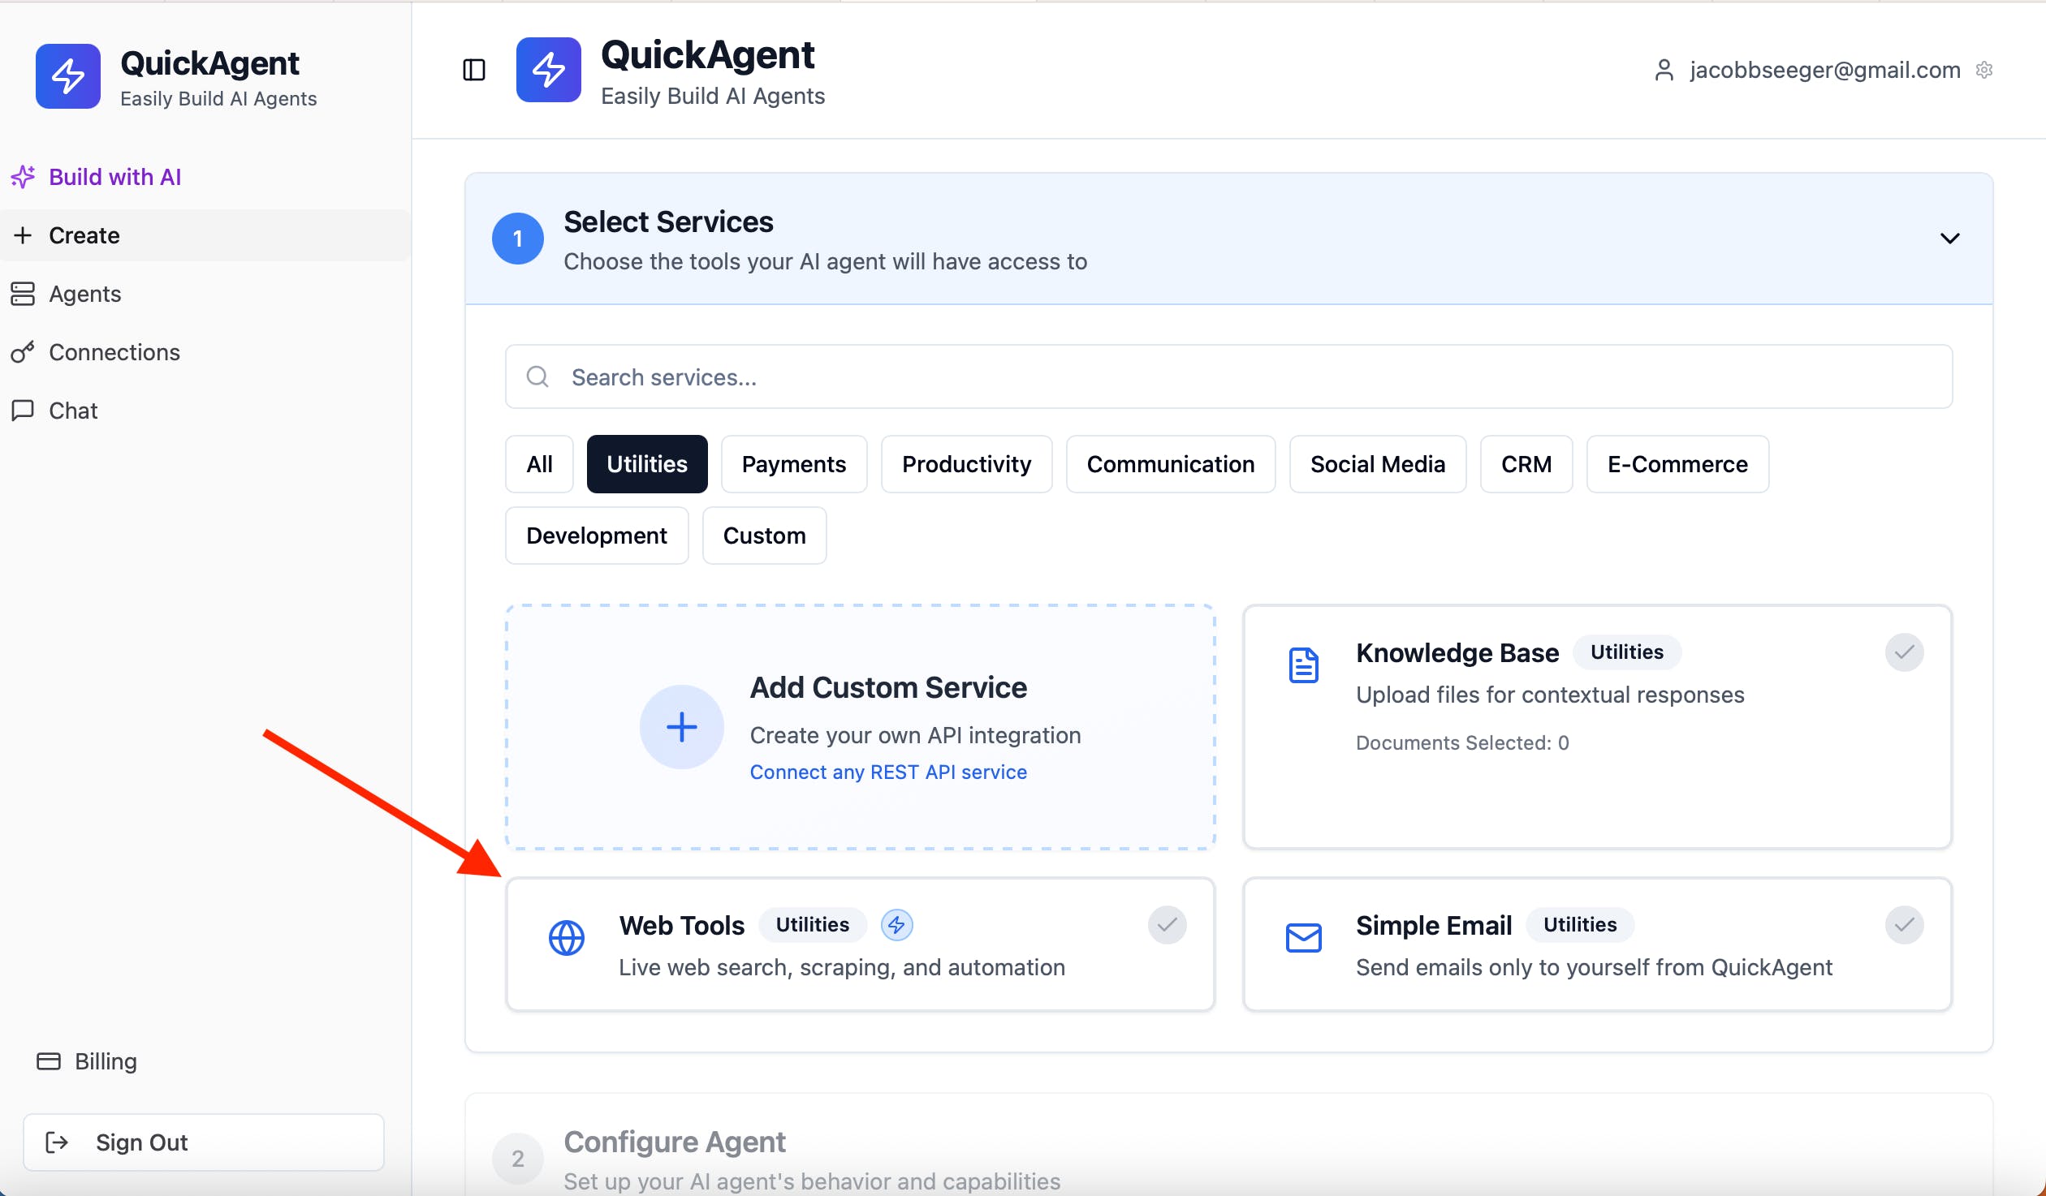Select the Web Tools checkmark toggle

[1168, 924]
